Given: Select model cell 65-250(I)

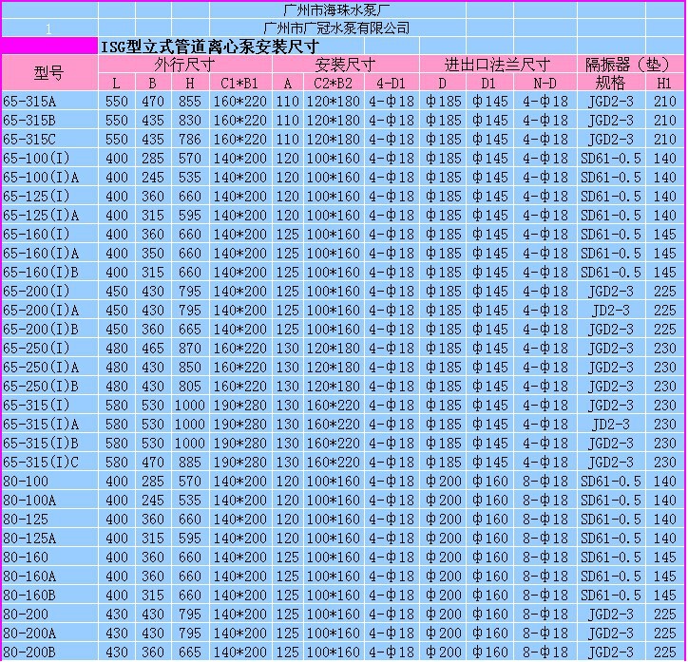Looking at the screenshot, I should pos(49,349).
